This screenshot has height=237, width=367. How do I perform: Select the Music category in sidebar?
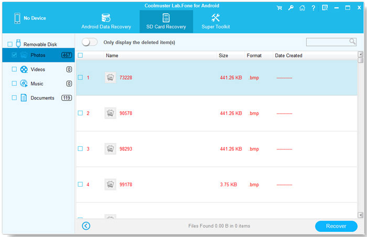pyautogui.click(x=37, y=83)
